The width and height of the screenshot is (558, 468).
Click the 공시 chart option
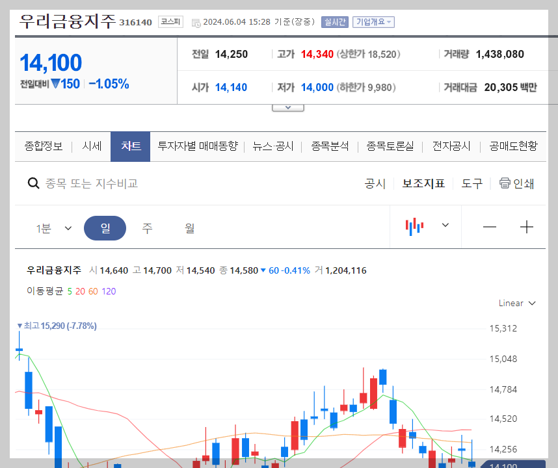point(375,183)
